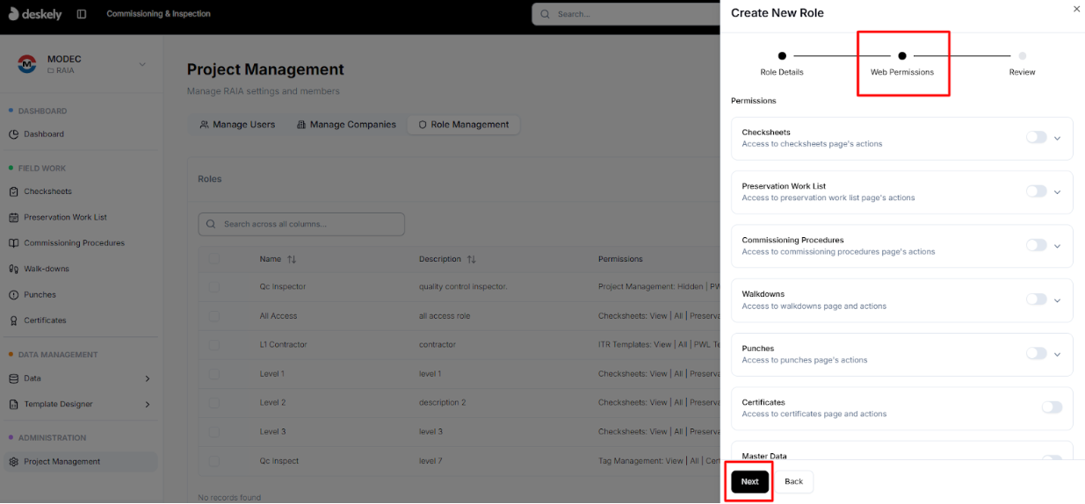Click the Punches alert icon
The height and width of the screenshot is (504, 1085).
point(14,295)
